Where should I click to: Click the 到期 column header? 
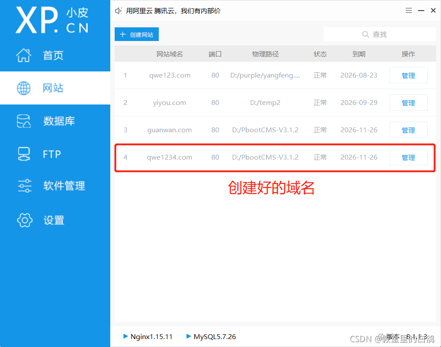click(x=359, y=54)
